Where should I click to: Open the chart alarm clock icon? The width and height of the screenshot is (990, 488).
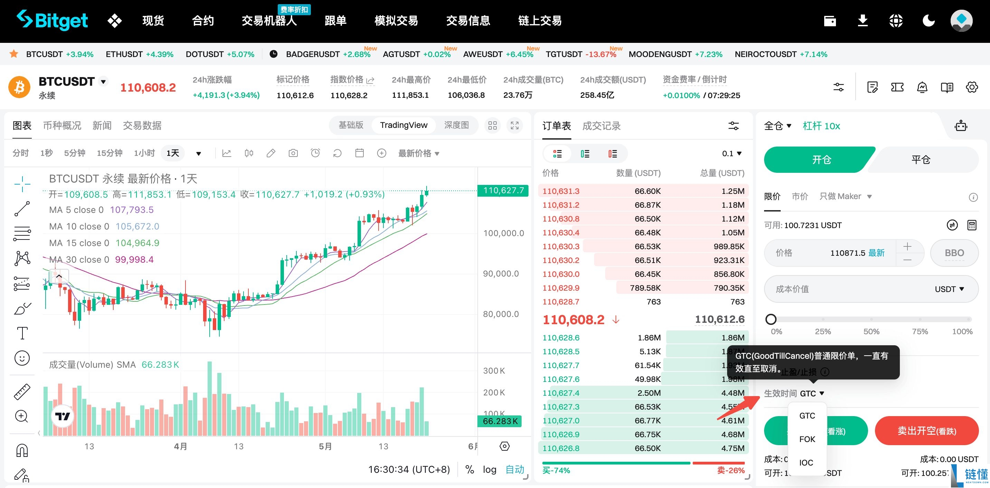point(315,153)
